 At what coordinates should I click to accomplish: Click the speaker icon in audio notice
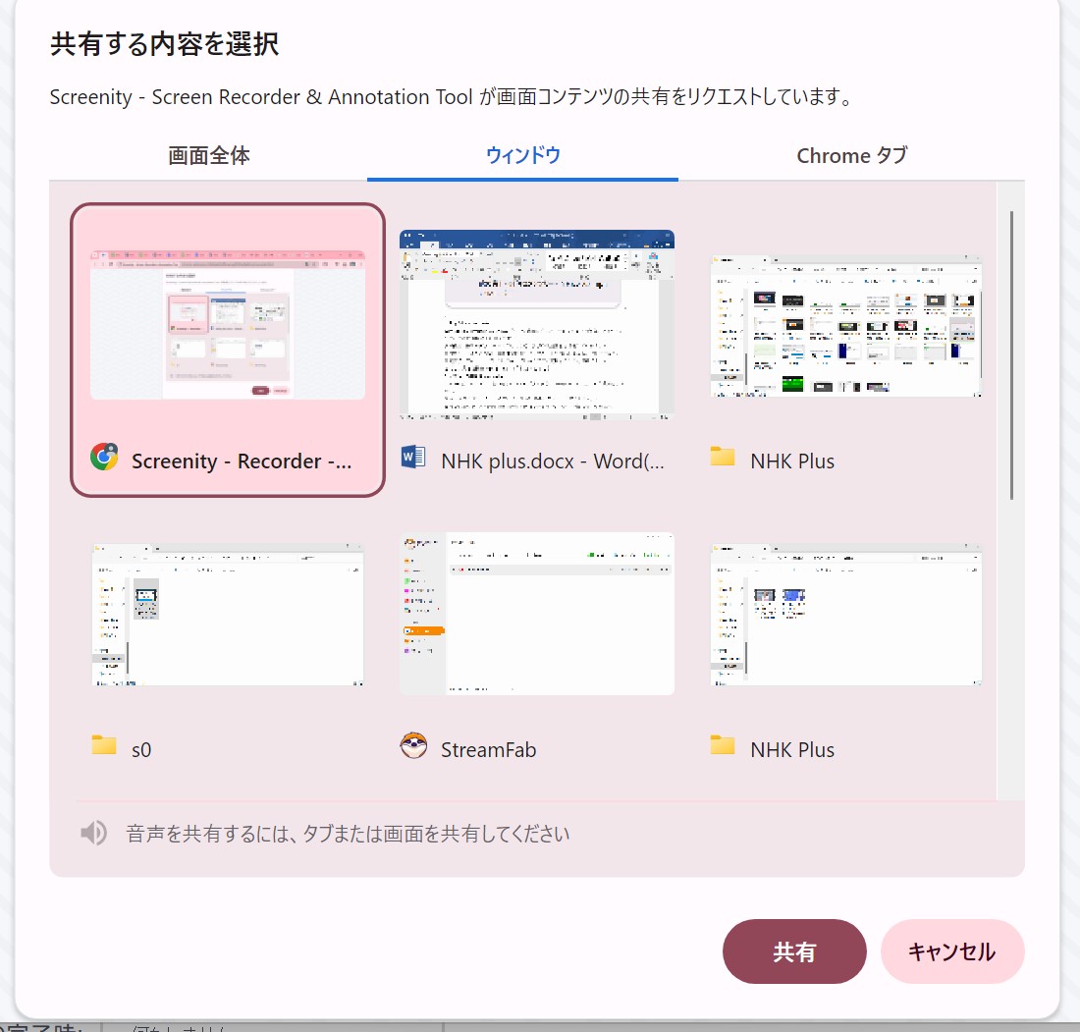pos(93,833)
